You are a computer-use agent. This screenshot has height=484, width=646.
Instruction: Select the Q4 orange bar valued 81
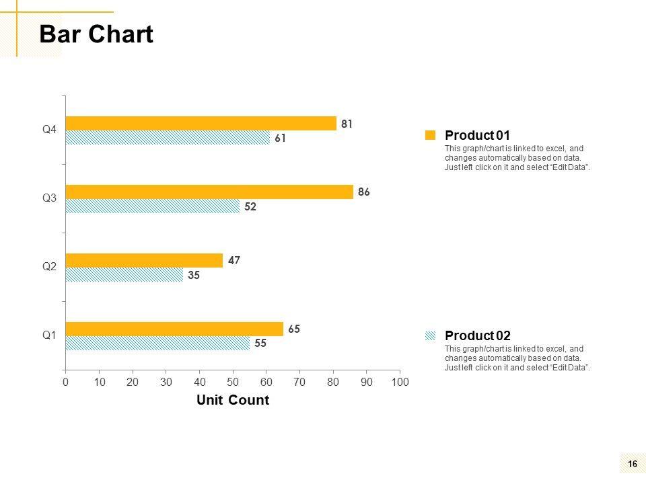click(x=201, y=123)
